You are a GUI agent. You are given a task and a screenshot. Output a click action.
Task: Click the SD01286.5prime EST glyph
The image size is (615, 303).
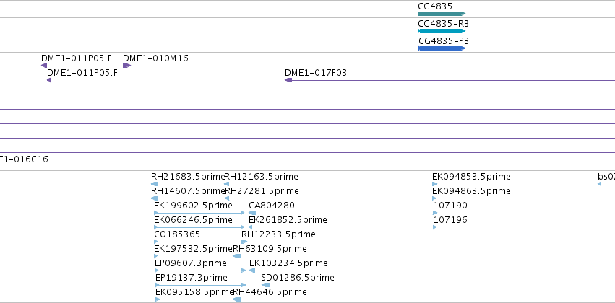(x=266, y=285)
